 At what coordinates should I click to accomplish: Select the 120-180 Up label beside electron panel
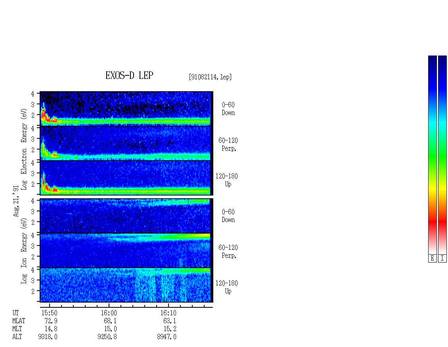coord(226,180)
